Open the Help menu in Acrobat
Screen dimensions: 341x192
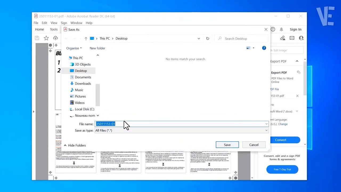click(89, 23)
